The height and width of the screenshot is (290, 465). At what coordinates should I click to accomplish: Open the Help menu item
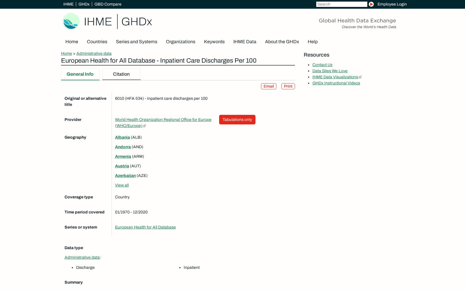(313, 41)
